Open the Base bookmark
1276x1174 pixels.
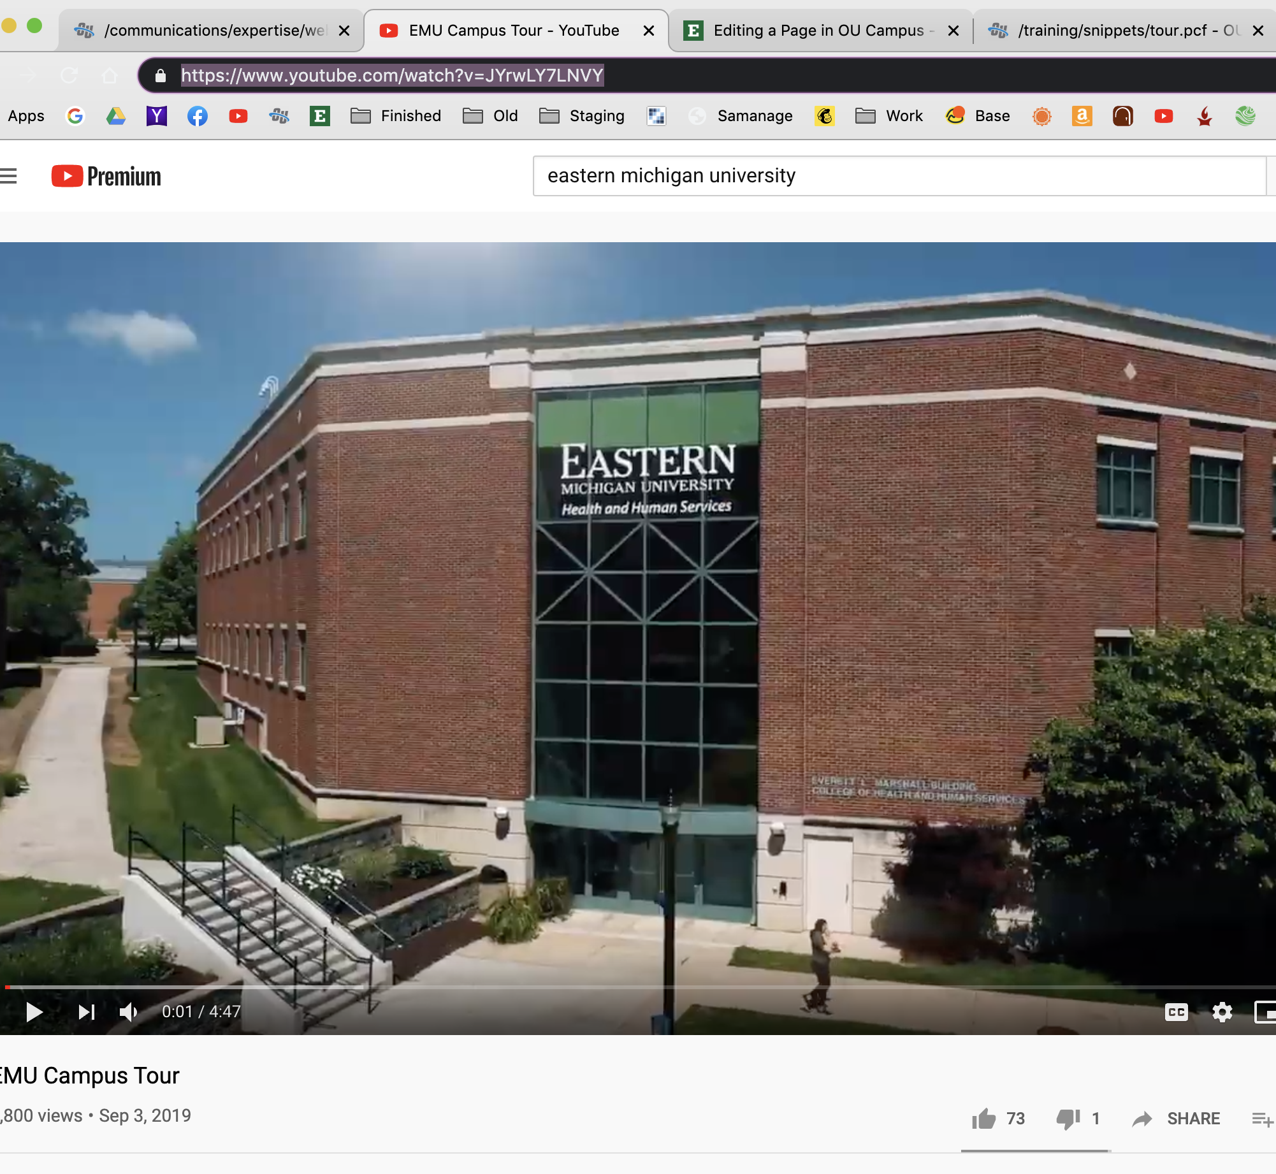(978, 116)
